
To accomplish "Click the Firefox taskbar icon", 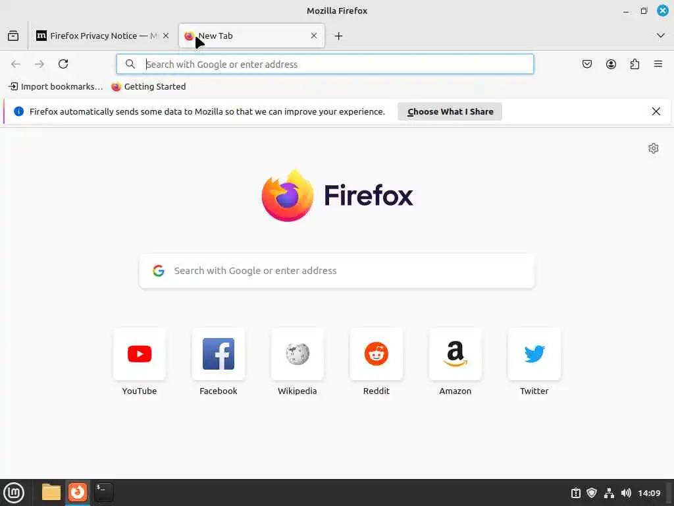I will pos(78,492).
